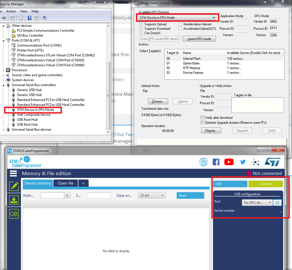Add a new tab with the plus tab
Screen dimensions: 292x270
[x=83, y=183]
